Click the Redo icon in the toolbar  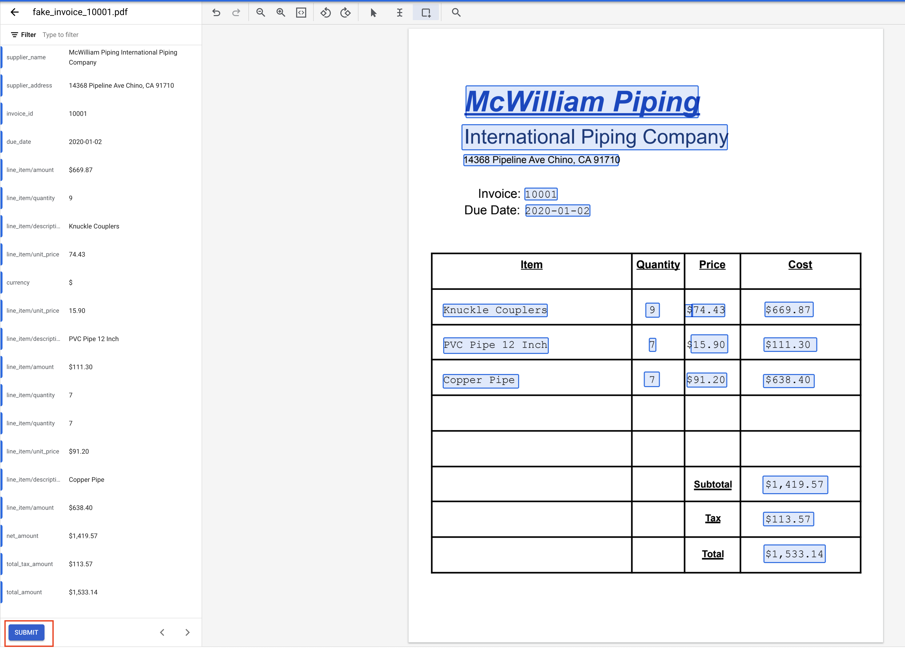point(236,12)
